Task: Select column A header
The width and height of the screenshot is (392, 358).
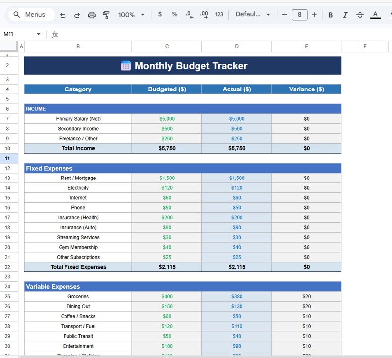Action: click(21, 46)
